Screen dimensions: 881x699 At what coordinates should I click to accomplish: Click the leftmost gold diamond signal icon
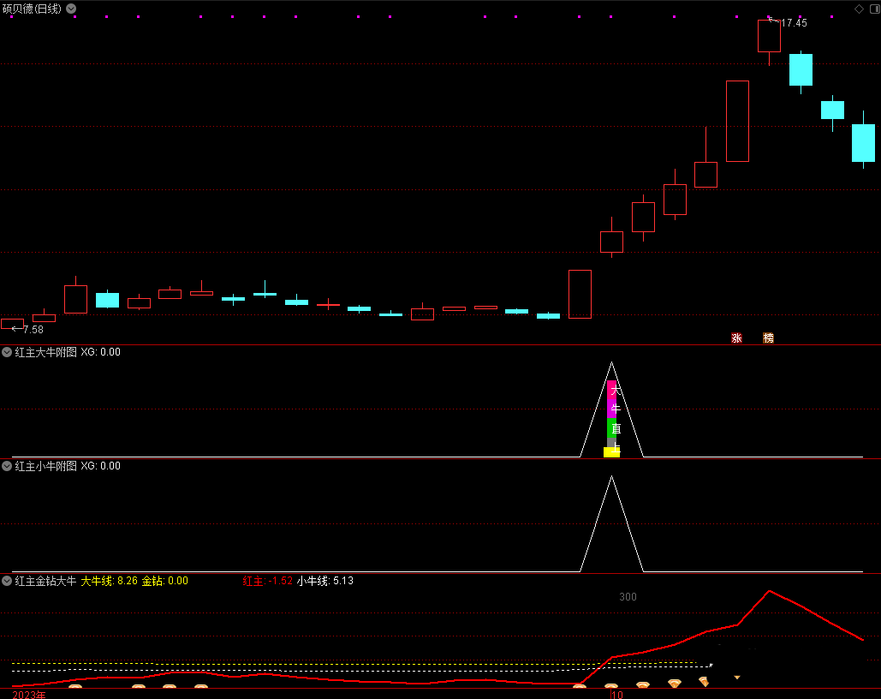coord(75,687)
